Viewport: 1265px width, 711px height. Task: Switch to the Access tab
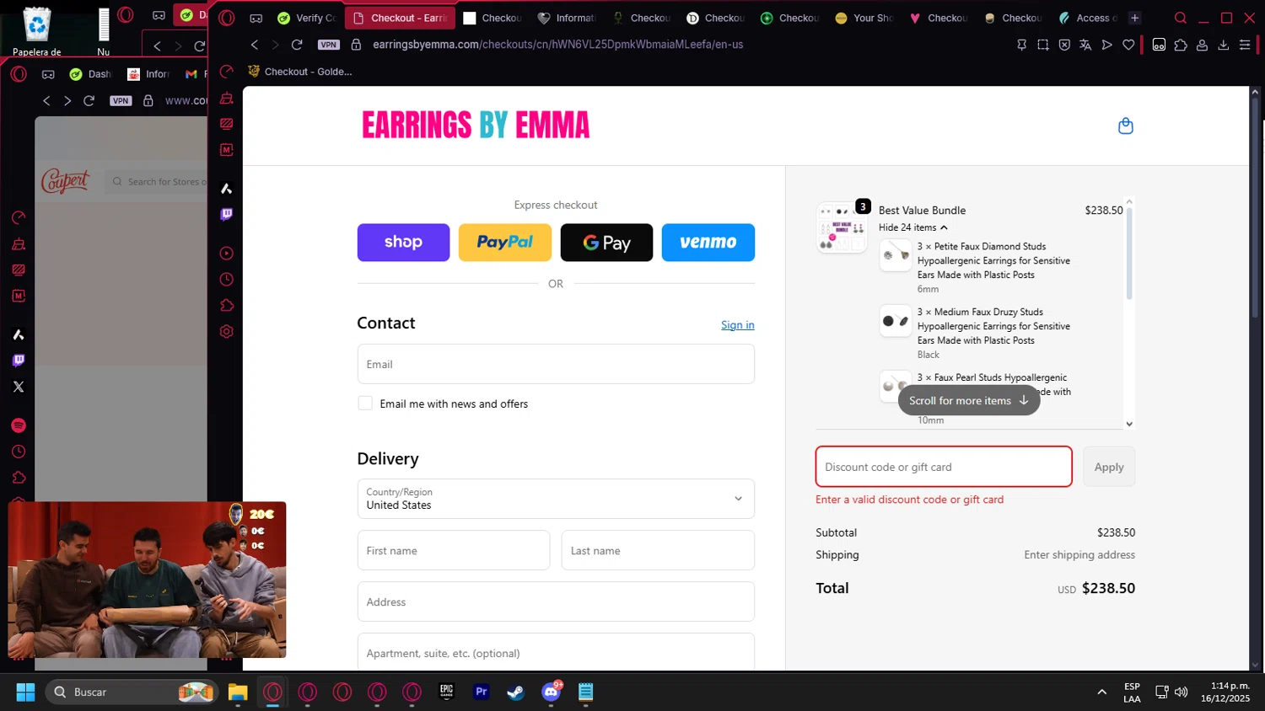tap(1088, 18)
